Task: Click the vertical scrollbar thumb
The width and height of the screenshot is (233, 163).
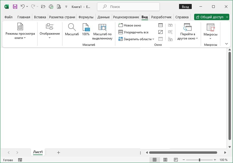Action: click(x=230, y=96)
